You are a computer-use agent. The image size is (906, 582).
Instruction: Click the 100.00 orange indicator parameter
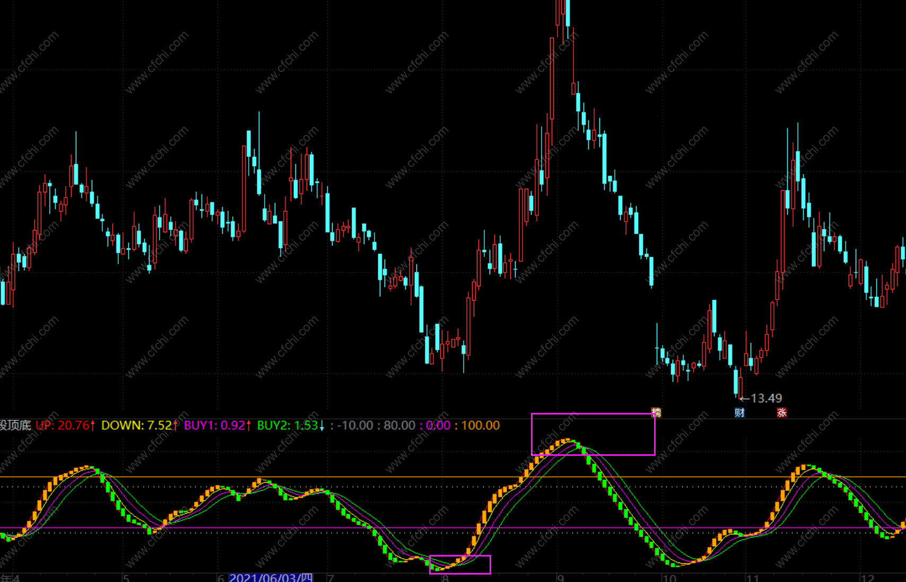[481, 425]
